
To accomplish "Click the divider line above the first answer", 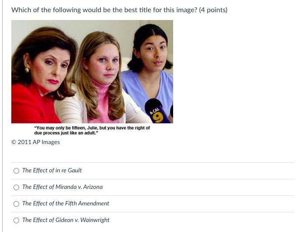I will (x=152, y=162).
